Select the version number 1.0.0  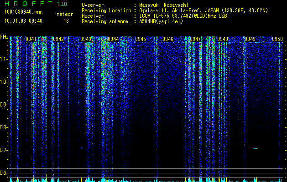point(62,4)
